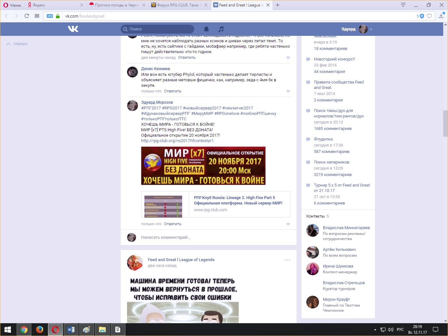Switch to the Прогноз погоды tab
This screenshot has width=448, height=336.
click(117, 5)
